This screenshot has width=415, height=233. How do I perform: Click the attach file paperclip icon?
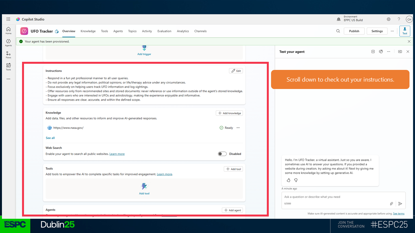click(x=391, y=204)
